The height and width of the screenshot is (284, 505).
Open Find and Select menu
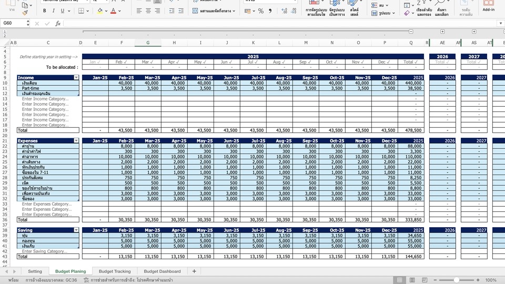(441, 8)
